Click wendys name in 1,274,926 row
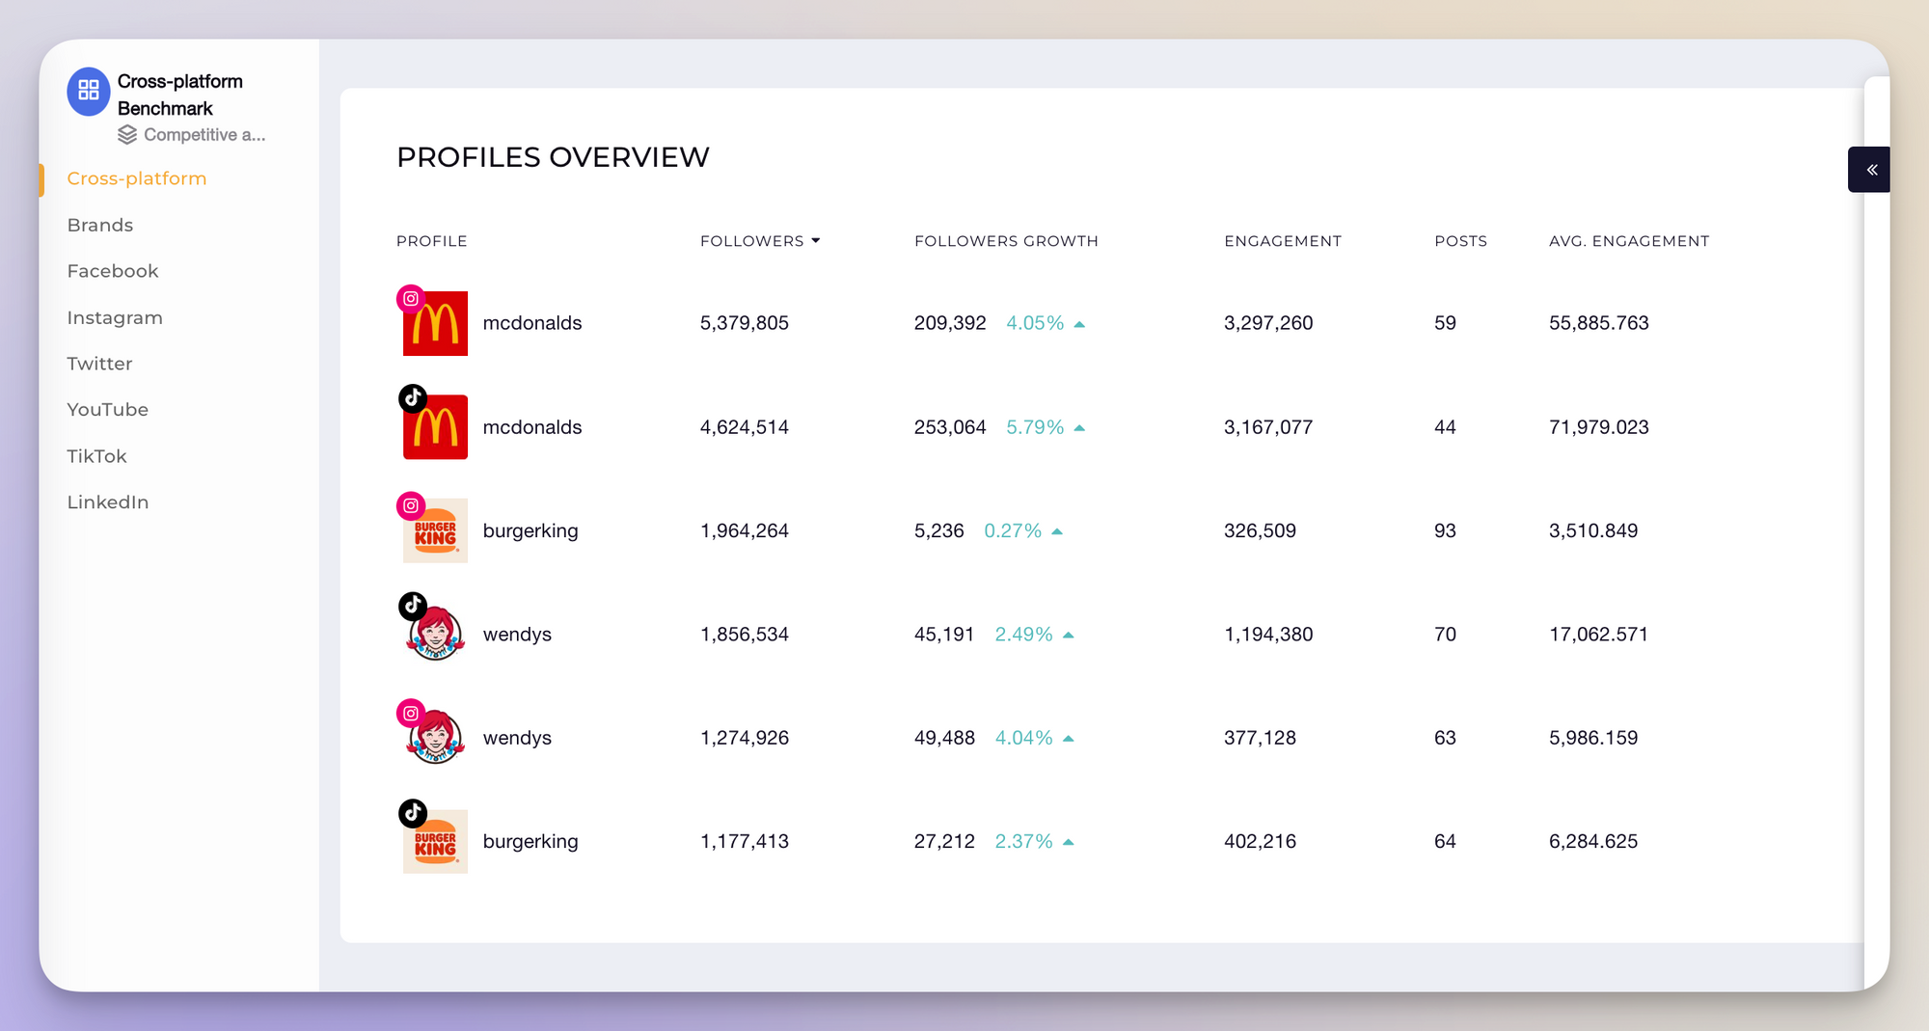 [517, 738]
